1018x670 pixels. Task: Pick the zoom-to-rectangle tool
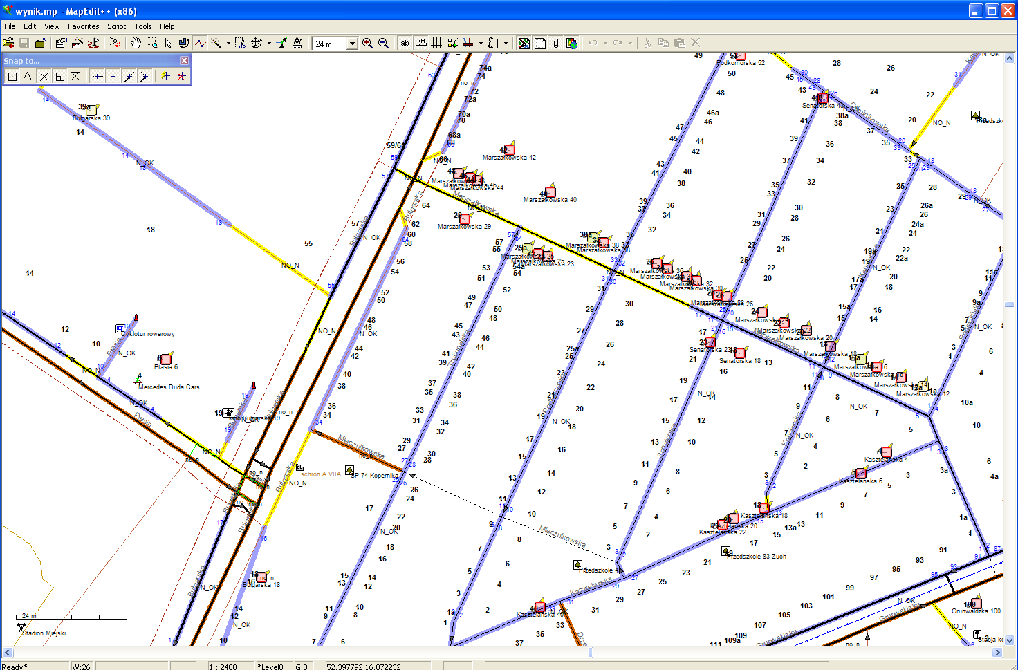tap(151, 43)
